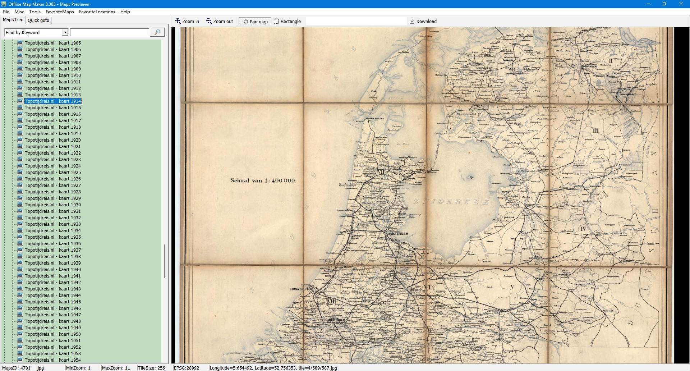Open the FavoriteLocations menu

point(97,12)
